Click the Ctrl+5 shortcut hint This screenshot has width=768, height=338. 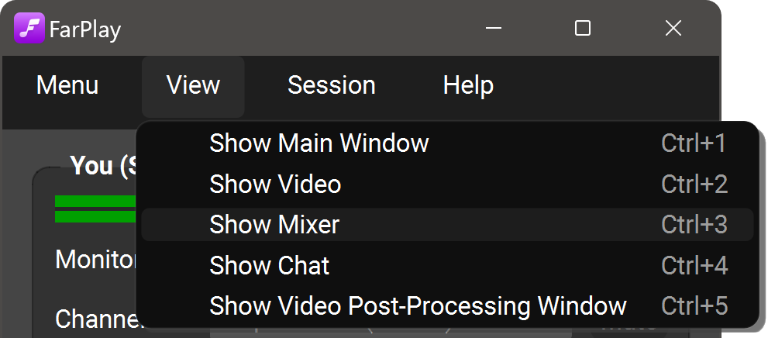[694, 306]
